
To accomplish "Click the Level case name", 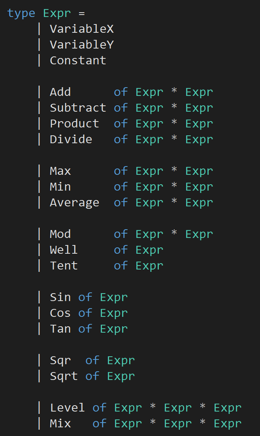I will coord(67,408).
